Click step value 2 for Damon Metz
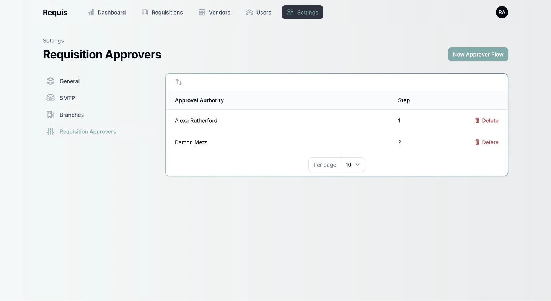Image resolution: width=551 pixels, height=301 pixels. click(399, 142)
